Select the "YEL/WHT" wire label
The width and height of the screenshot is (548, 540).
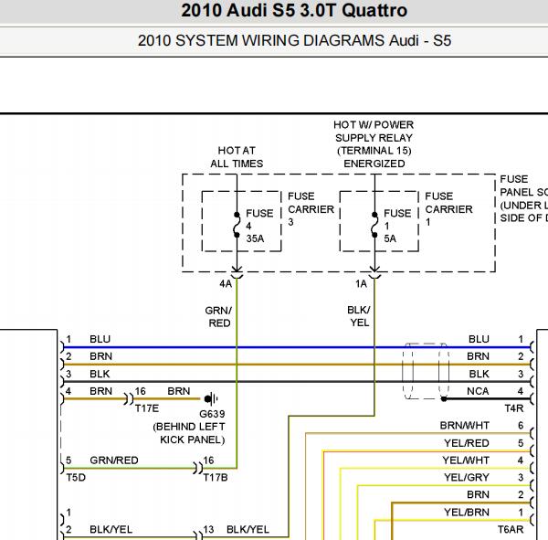pos(466,461)
